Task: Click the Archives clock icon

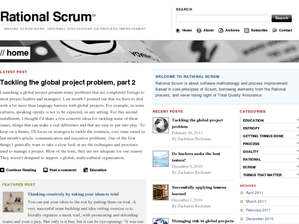Action: 220,30
